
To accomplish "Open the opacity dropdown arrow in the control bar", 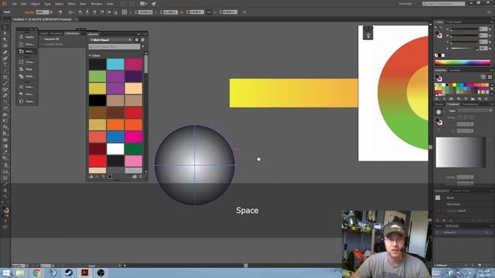I will [52, 12].
